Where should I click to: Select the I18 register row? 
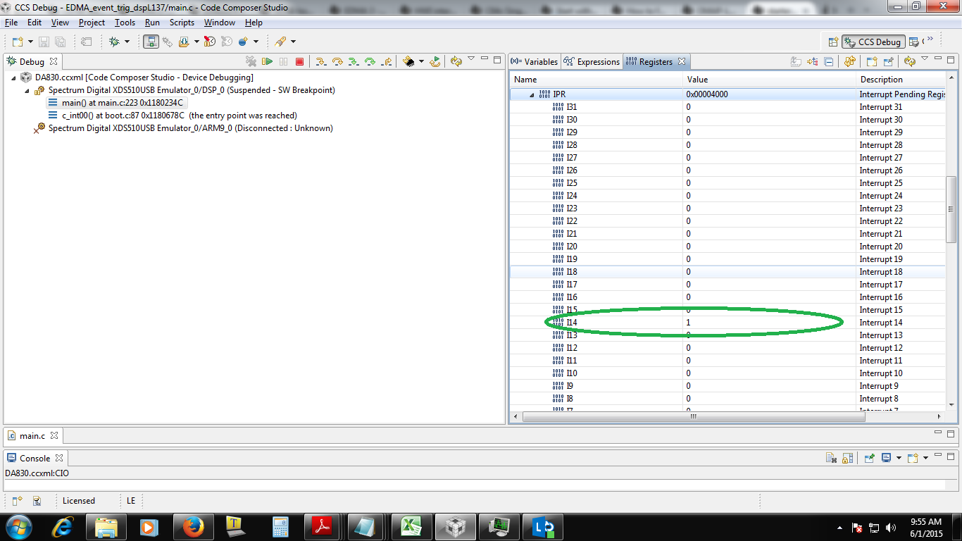tap(727, 272)
